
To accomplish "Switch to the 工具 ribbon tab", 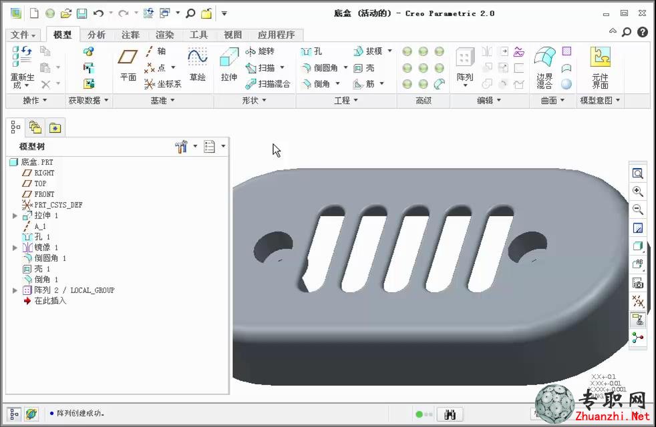I will [198, 35].
